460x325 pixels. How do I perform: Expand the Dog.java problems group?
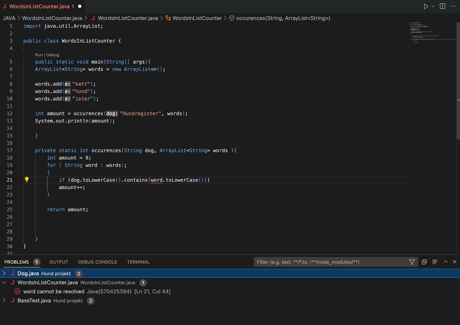(x=4, y=273)
